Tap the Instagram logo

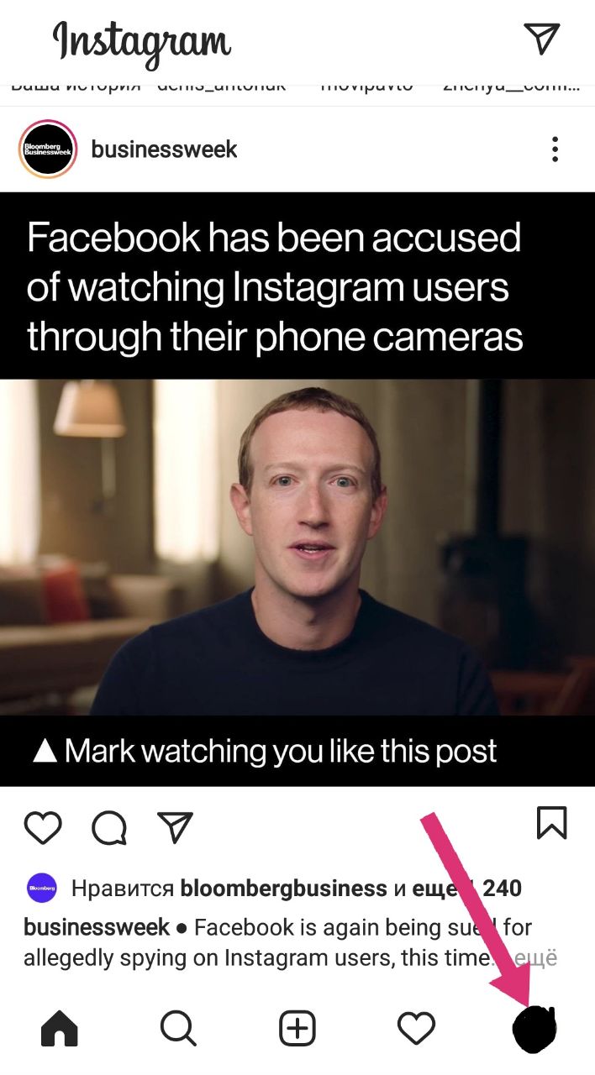(141, 42)
